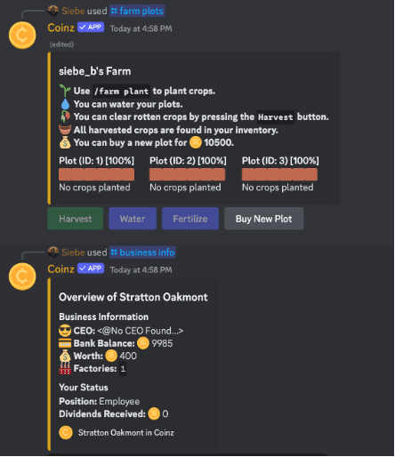395x457 pixels.
Task: Click Coinz avatar on farm message
Action: [22, 36]
